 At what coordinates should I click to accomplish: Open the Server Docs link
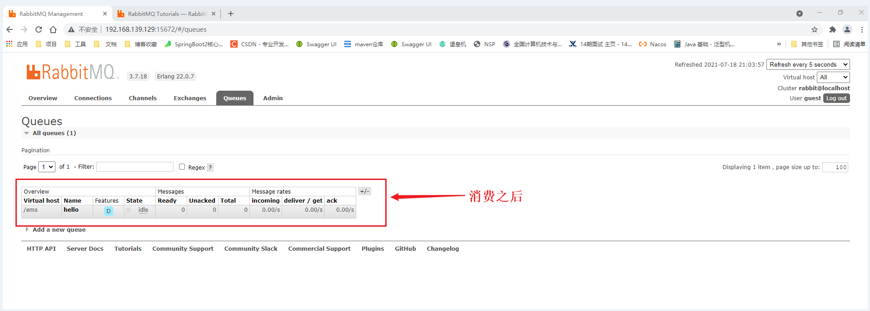tap(85, 248)
